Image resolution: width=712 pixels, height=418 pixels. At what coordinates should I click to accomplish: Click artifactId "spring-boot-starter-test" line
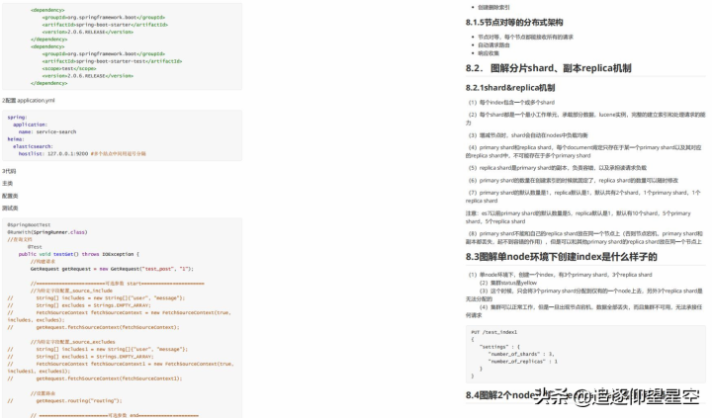click(112, 61)
